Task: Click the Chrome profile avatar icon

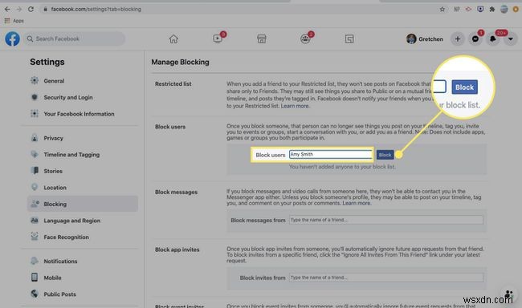Action: pyautogui.click(x=504, y=10)
